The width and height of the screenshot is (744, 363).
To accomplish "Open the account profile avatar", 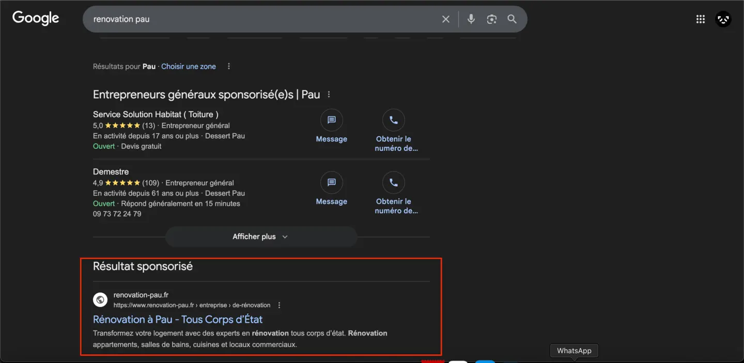I will (x=723, y=19).
